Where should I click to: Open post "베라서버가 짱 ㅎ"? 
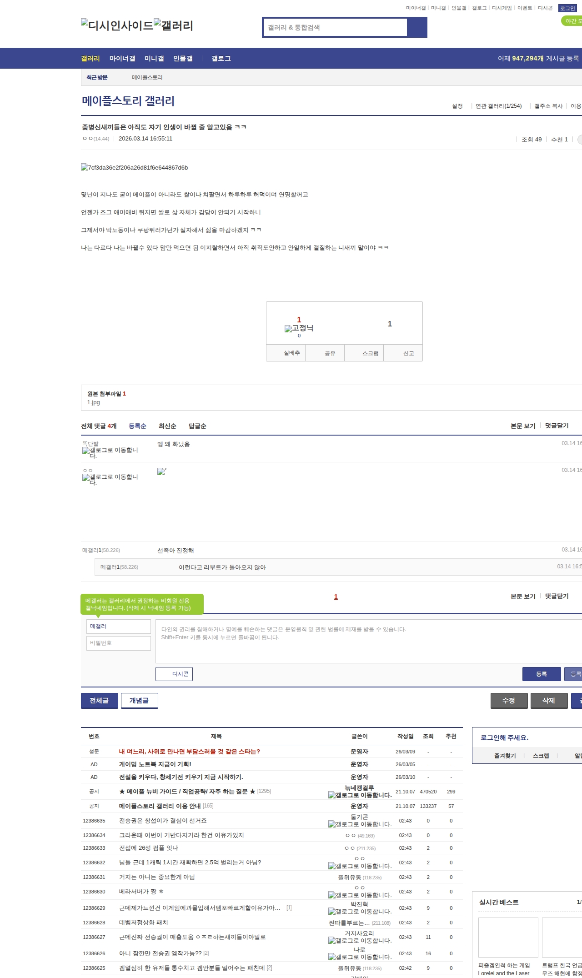click(141, 892)
